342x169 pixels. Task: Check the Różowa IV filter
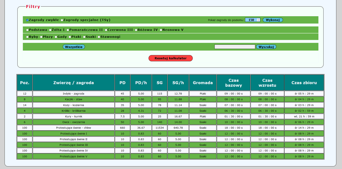click(x=136, y=30)
